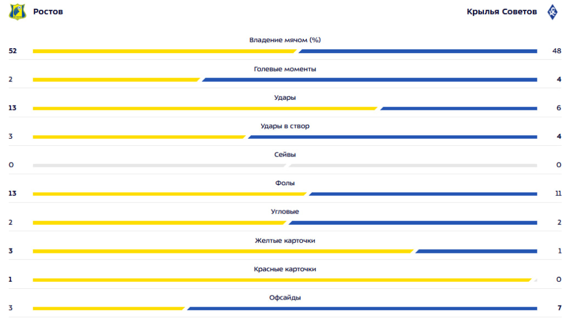Select the Голевые моменты stat label
The image size is (569, 325).
[x=285, y=69]
